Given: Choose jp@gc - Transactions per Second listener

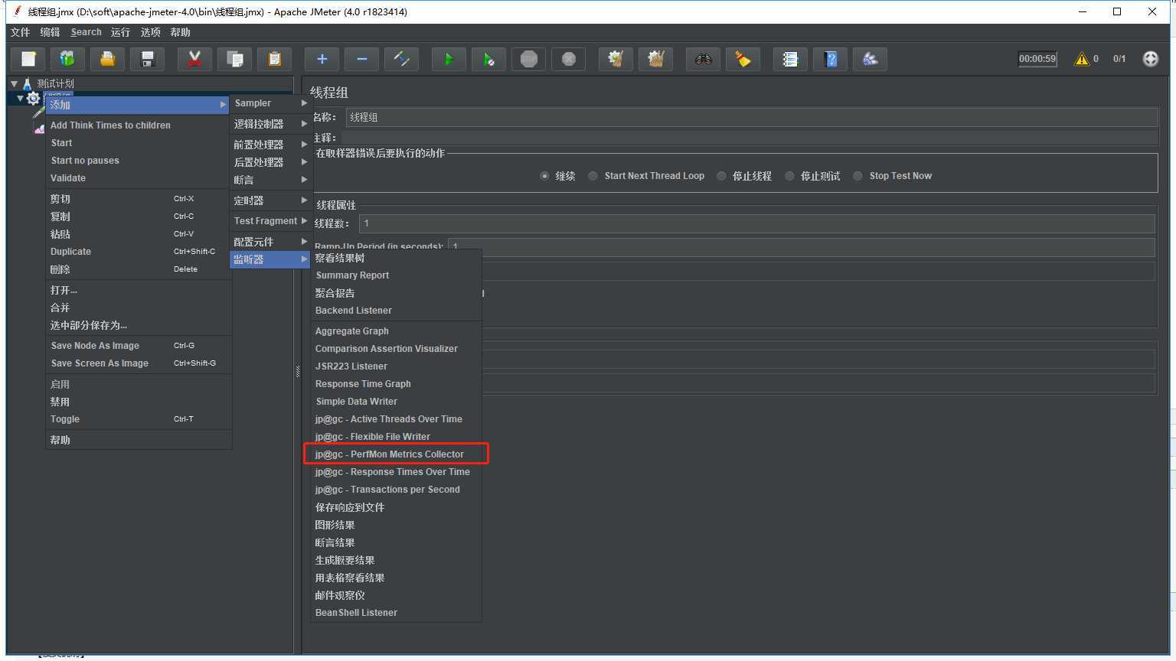Looking at the screenshot, I should point(396,490).
